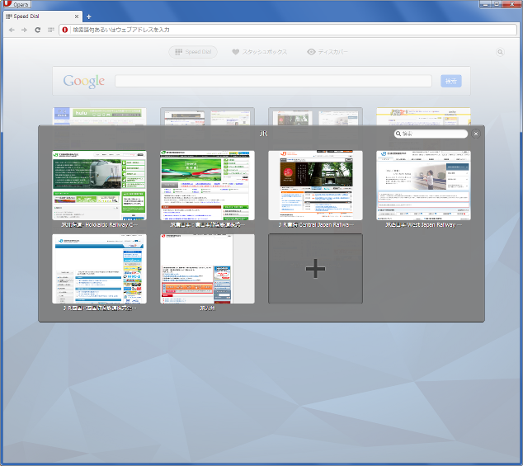Click the JR folder title
Screen dimensions: 523x466
(x=263, y=134)
